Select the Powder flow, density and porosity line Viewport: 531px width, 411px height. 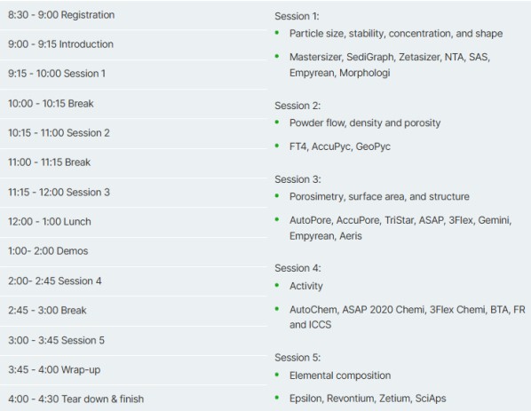365,123
